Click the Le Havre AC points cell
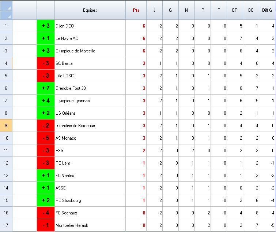276x232 pixels. click(136, 38)
